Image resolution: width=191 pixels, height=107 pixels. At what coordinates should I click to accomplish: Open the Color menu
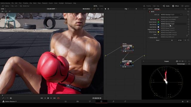(x=56, y=3)
